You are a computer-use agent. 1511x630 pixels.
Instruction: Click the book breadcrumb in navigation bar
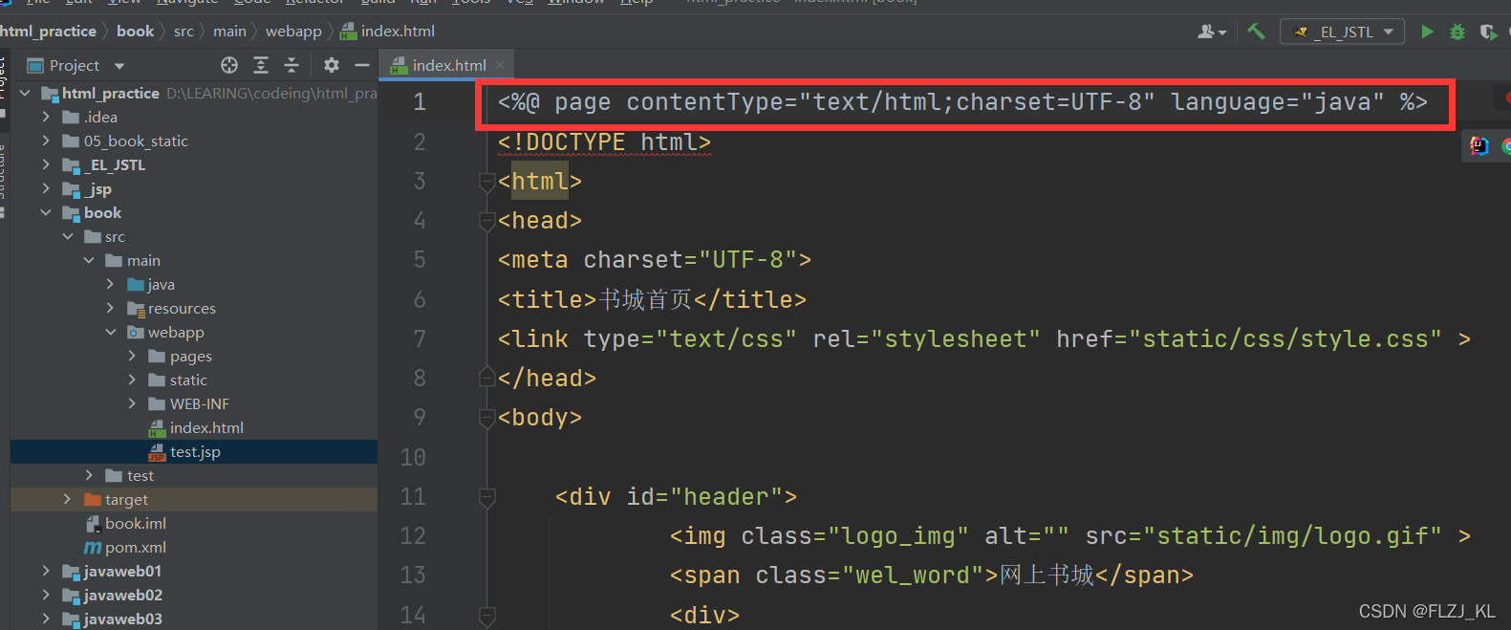tap(135, 32)
